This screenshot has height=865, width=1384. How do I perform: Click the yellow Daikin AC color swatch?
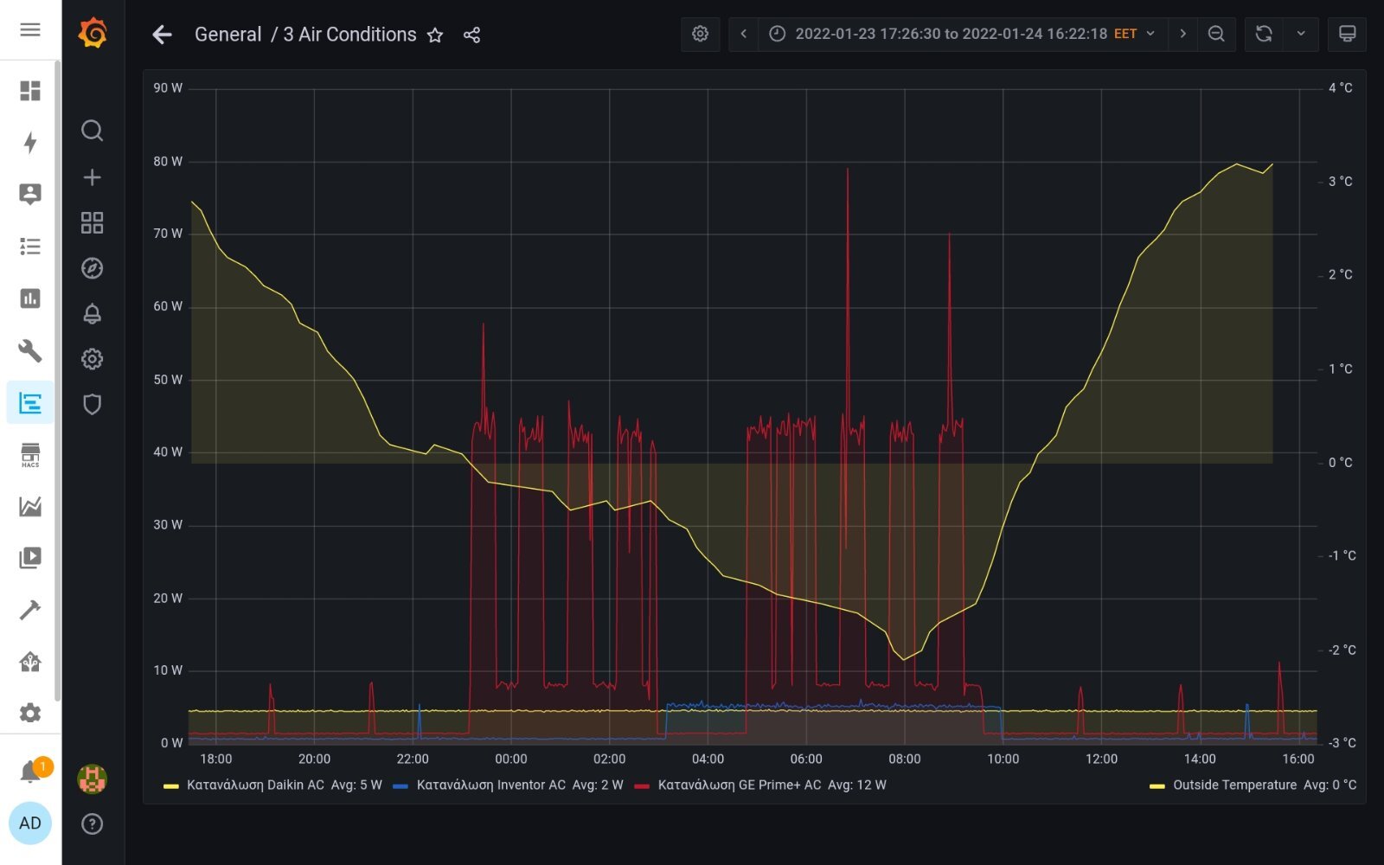point(171,786)
